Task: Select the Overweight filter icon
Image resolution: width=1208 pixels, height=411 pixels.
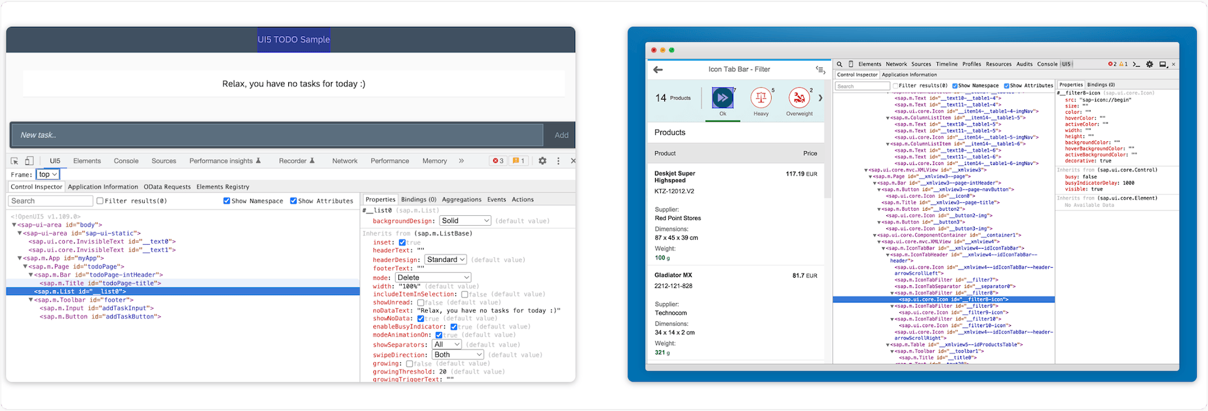Action: [799, 98]
